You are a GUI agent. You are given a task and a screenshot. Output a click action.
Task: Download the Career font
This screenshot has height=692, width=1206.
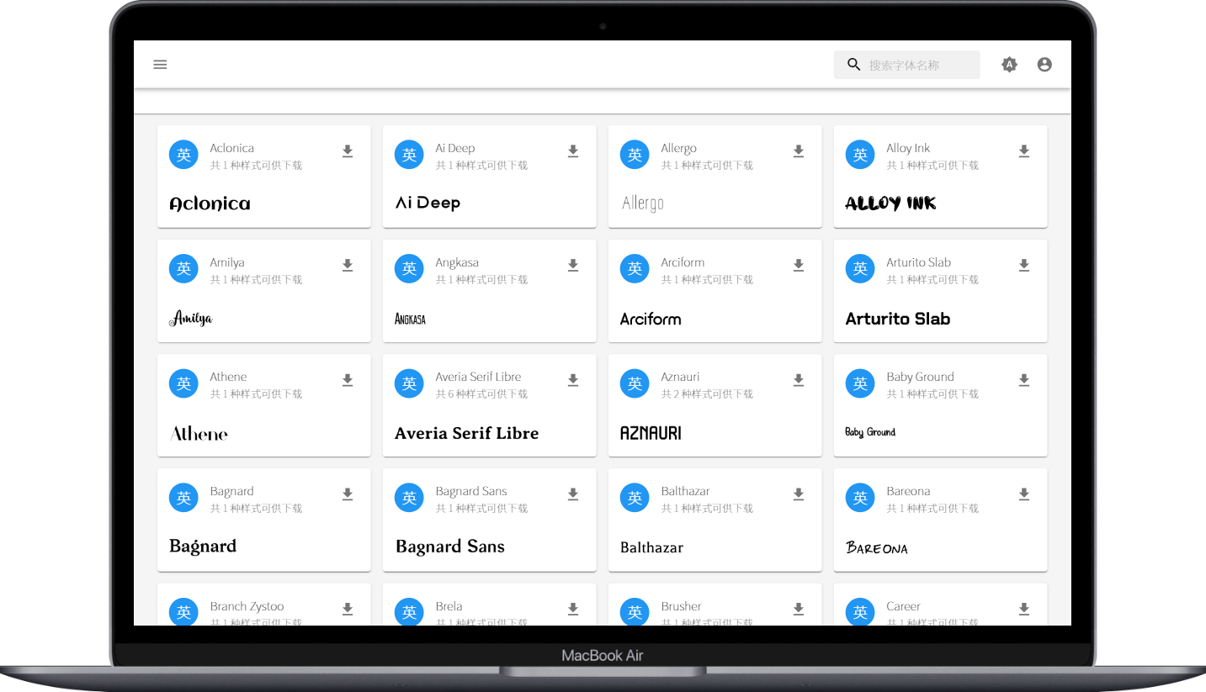coord(1024,609)
